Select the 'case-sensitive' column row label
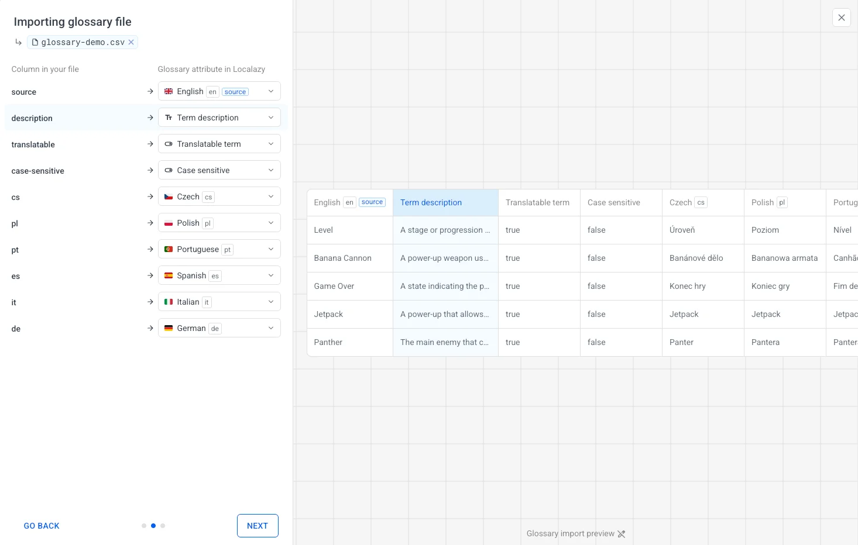The width and height of the screenshot is (858, 545). click(x=38, y=171)
